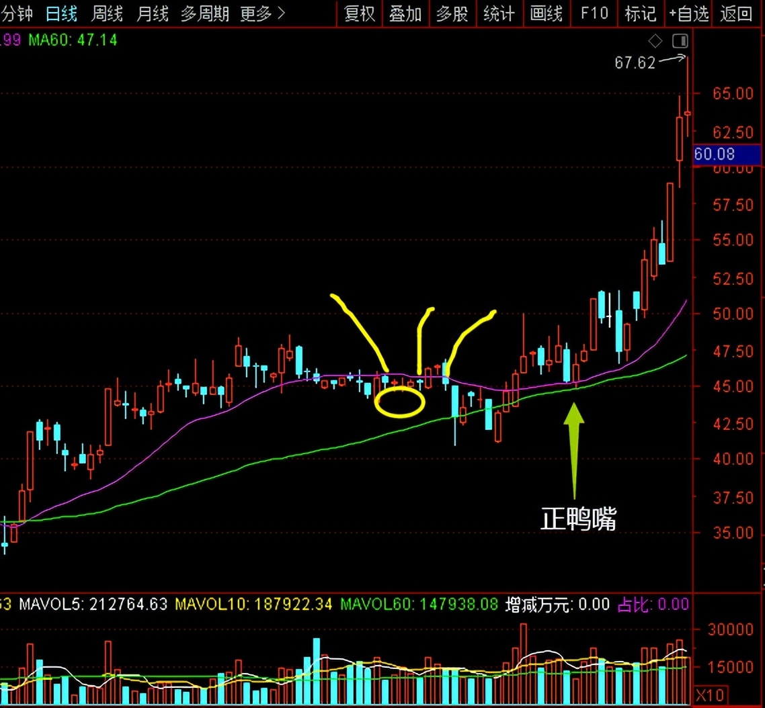The height and width of the screenshot is (708, 765).
Task: Activate the 画线 drawing tool
Action: coord(546,13)
